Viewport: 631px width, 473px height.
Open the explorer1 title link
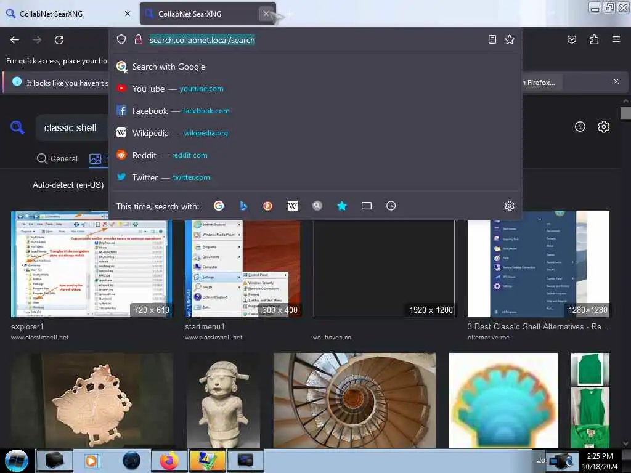[27, 326]
